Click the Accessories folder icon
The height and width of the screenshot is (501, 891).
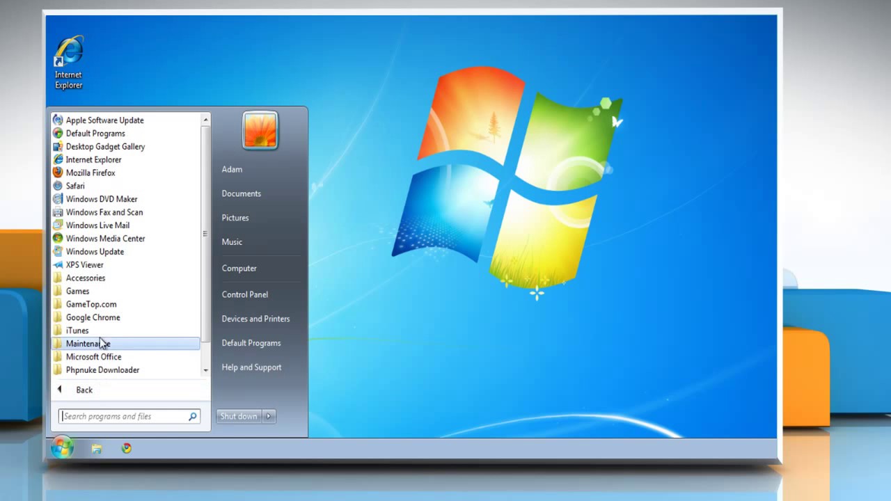coord(58,278)
